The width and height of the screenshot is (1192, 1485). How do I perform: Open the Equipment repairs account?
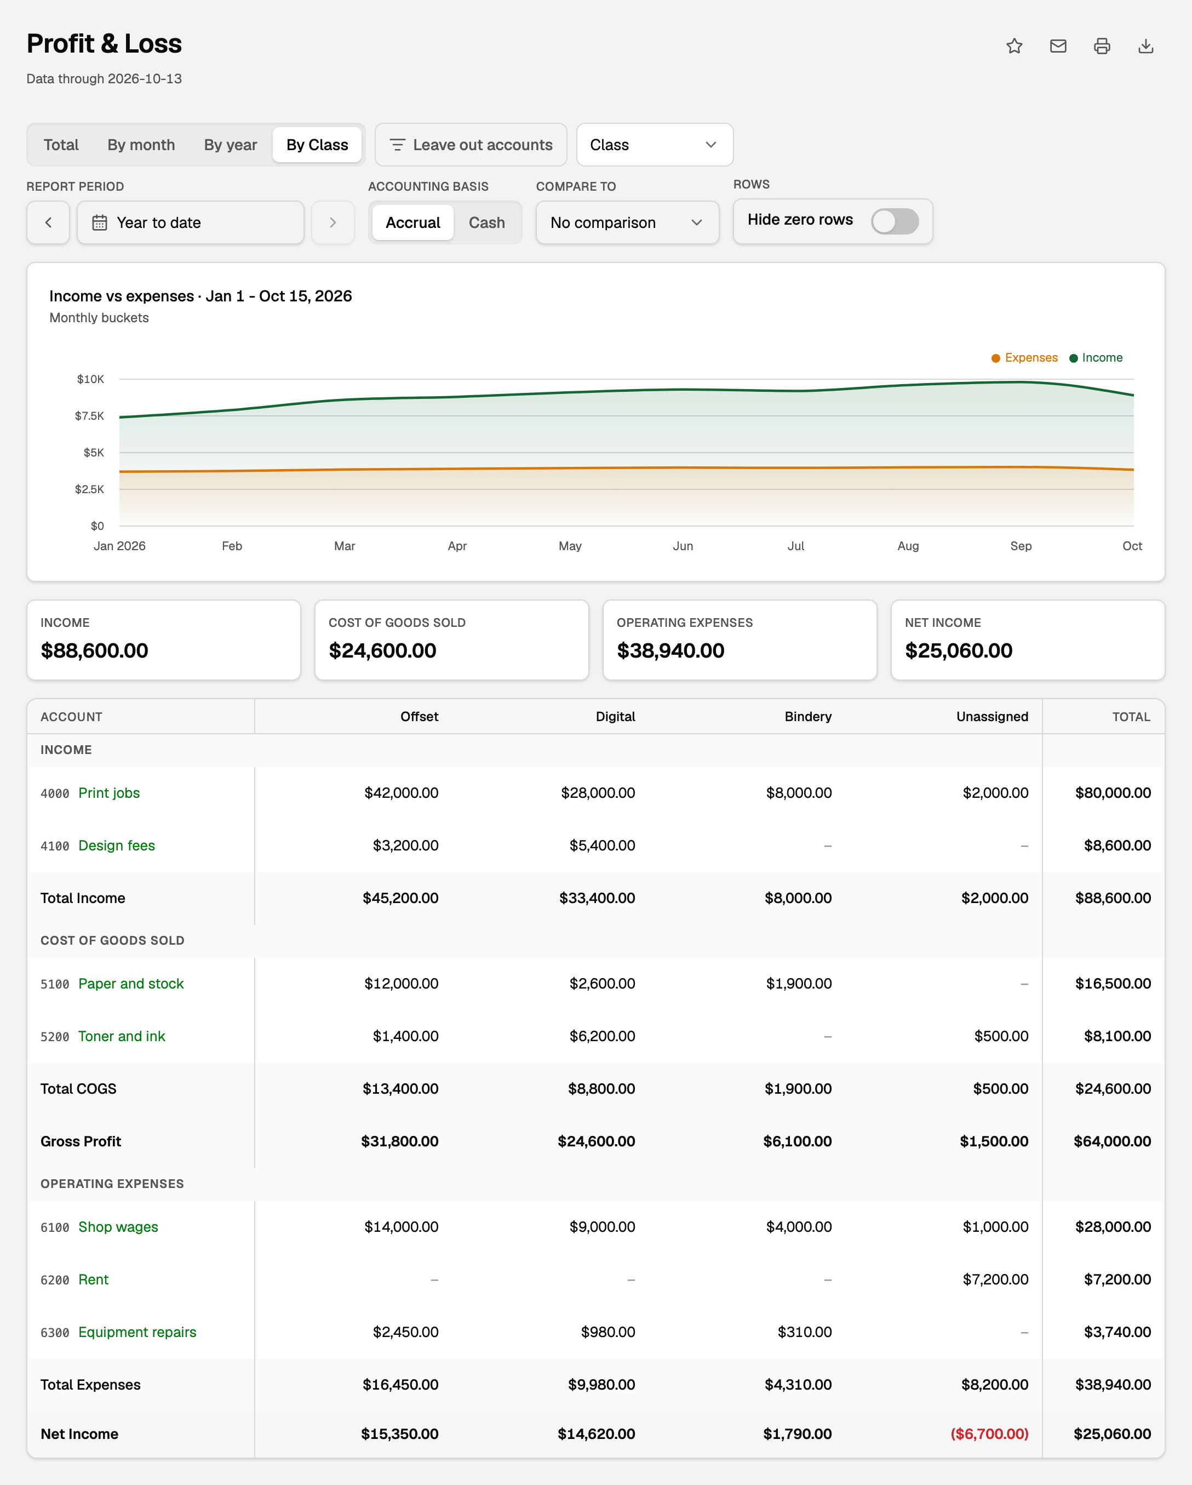(x=137, y=1332)
